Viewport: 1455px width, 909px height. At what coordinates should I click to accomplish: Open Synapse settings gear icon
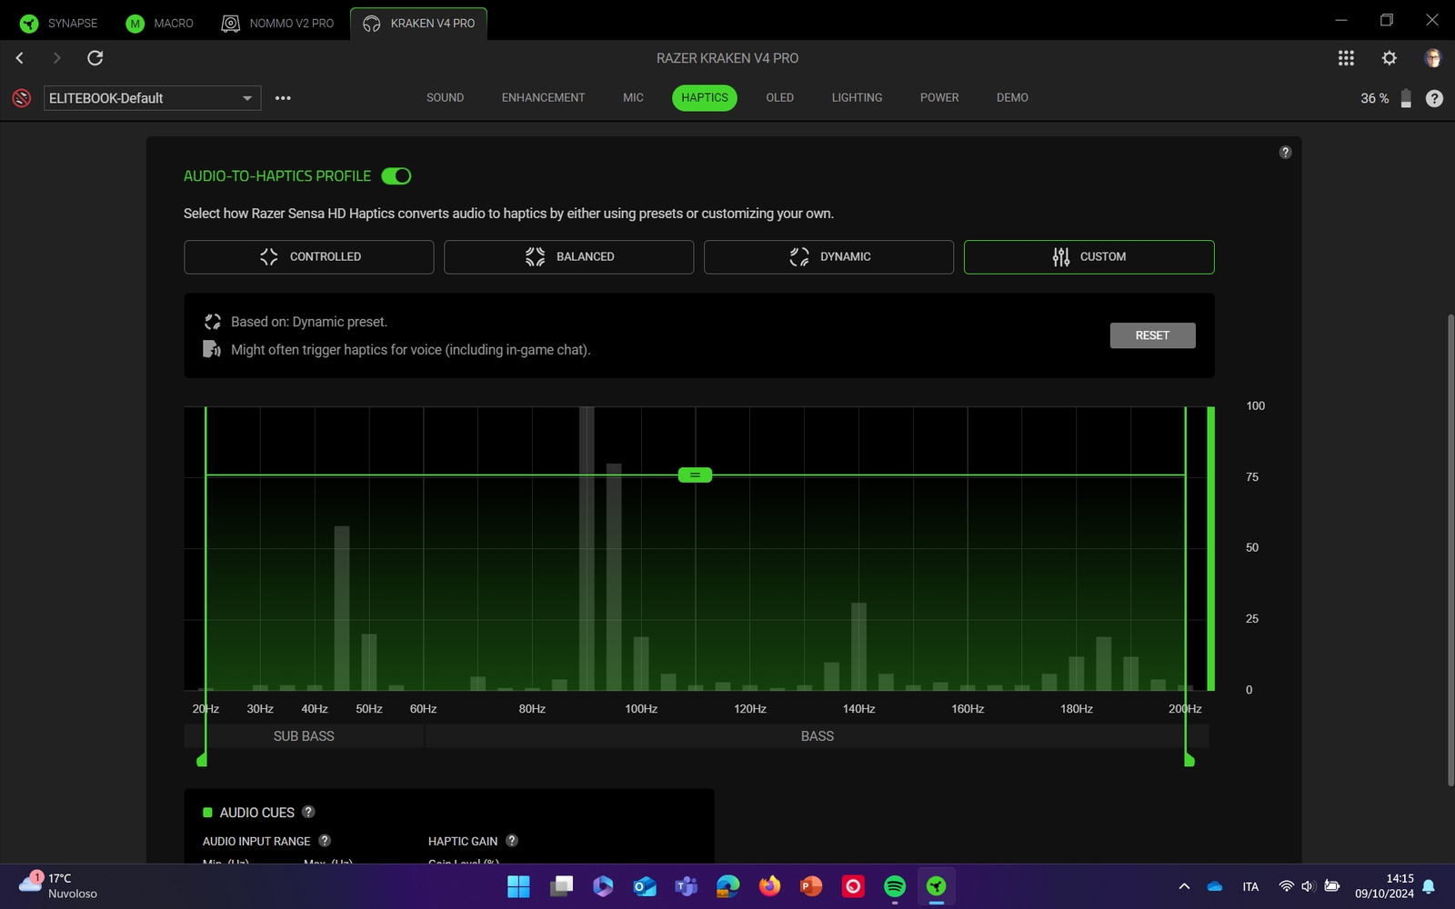pyautogui.click(x=1389, y=58)
